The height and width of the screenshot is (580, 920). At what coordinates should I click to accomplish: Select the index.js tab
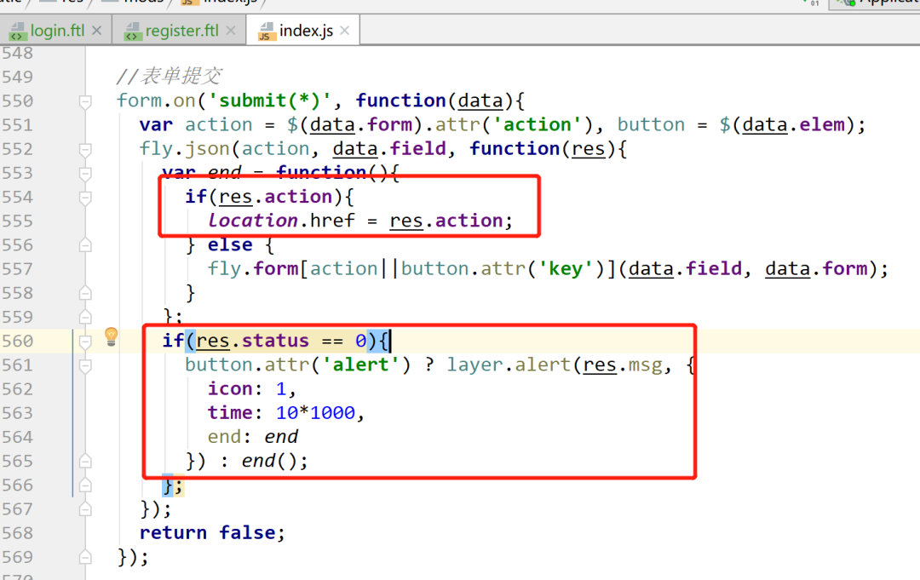pos(306,31)
